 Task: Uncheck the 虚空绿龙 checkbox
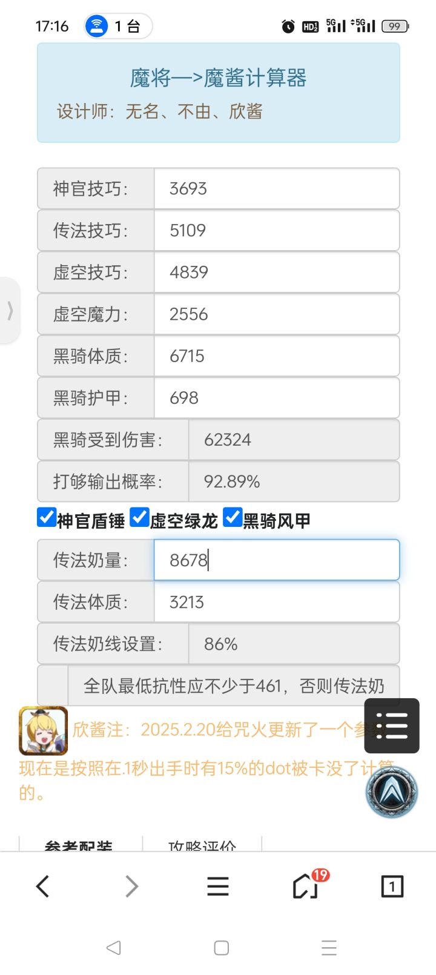140,518
